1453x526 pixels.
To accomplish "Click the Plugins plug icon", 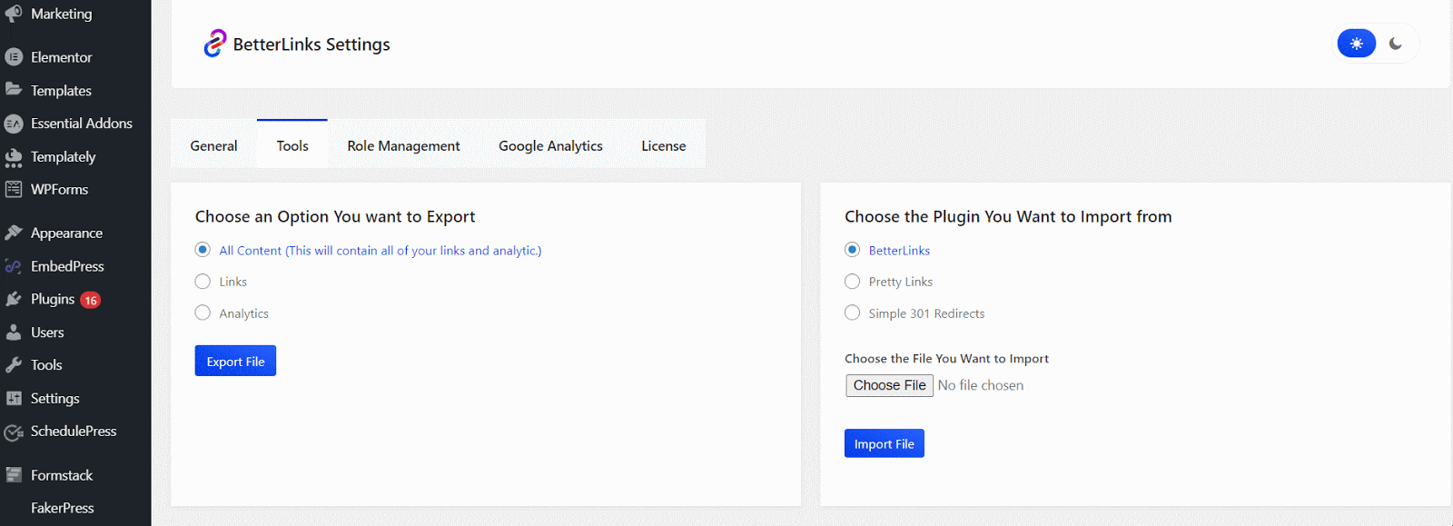I will [x=14, y=299].
